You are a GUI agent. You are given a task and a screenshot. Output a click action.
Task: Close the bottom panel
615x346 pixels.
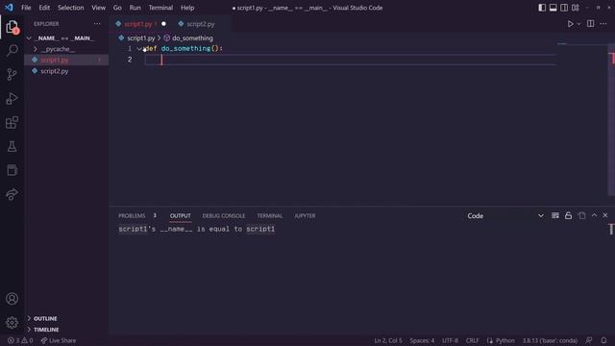[x=605, y=215]
